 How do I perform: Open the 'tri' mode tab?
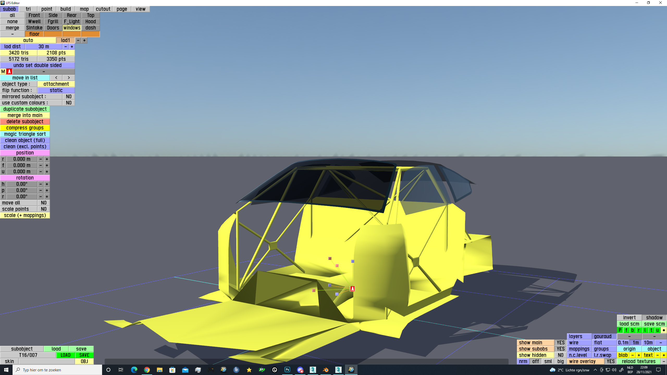(28, 9)
